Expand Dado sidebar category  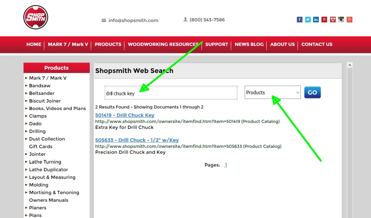pos(35,124)
